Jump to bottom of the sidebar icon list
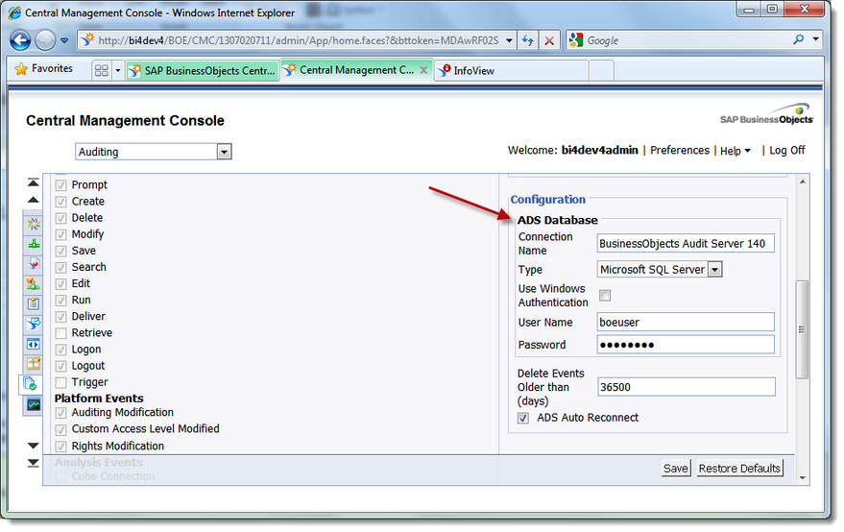 34,463
